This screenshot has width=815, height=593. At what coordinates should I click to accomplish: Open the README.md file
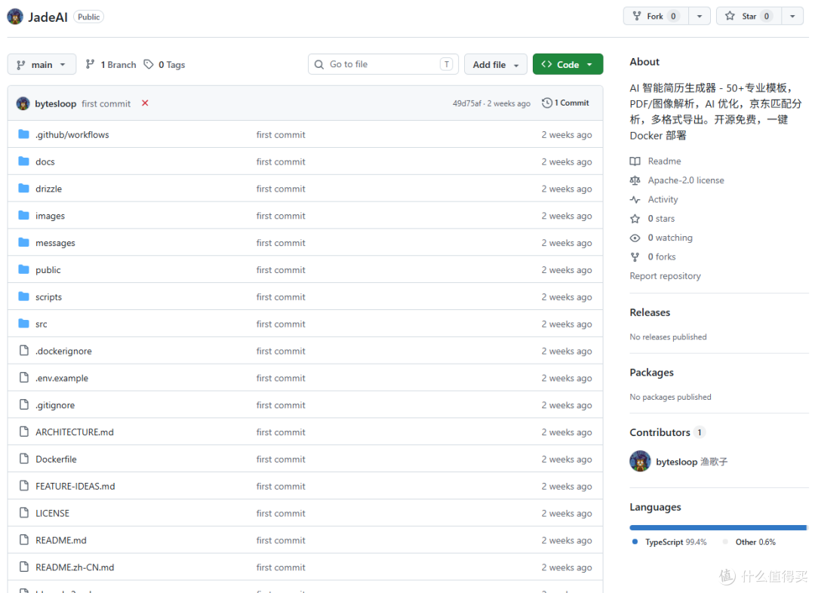[61, 540]
